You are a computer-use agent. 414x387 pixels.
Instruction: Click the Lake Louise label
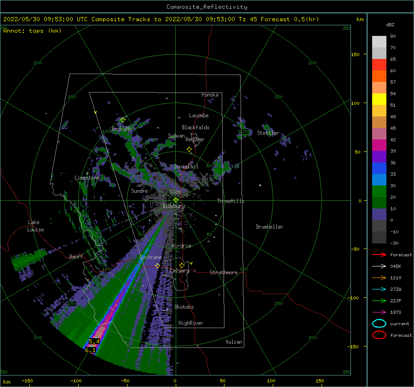36,226
